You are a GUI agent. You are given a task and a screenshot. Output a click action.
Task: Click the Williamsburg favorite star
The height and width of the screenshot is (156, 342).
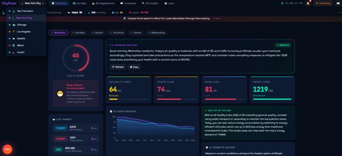click(x=149, y=33)
